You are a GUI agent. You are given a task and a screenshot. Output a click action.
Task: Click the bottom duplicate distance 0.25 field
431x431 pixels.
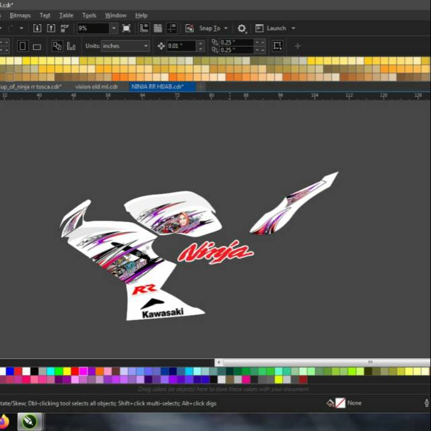(x=236, y=50)
